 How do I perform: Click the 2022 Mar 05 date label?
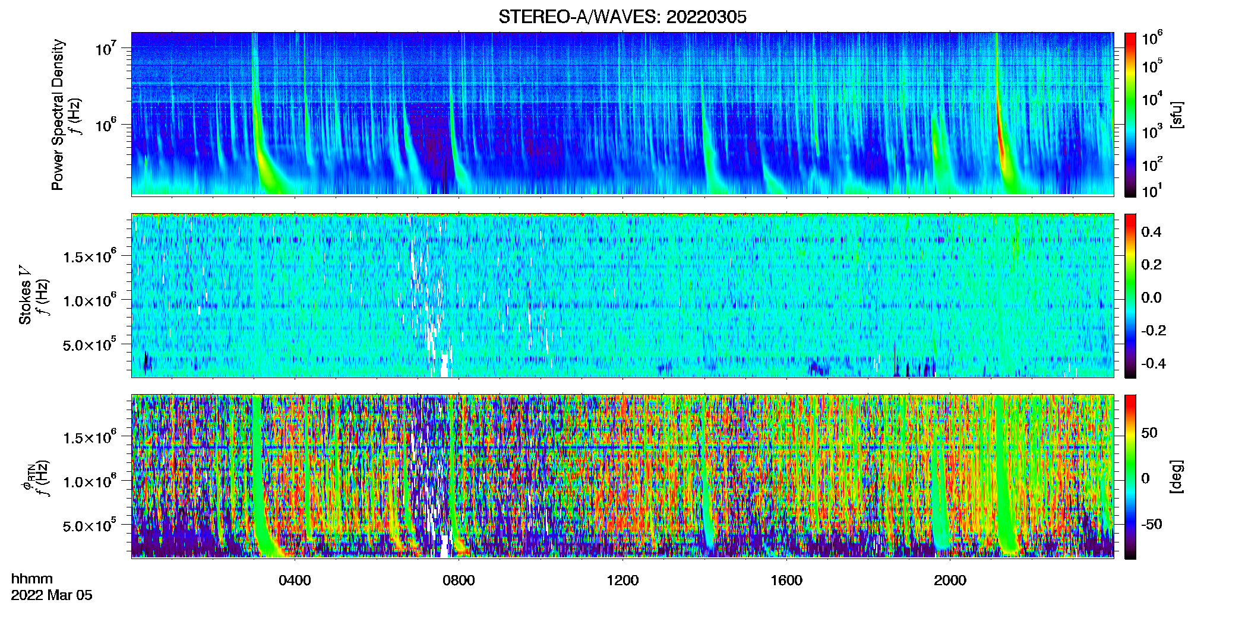pyautogui.click(x=52, y=595)
